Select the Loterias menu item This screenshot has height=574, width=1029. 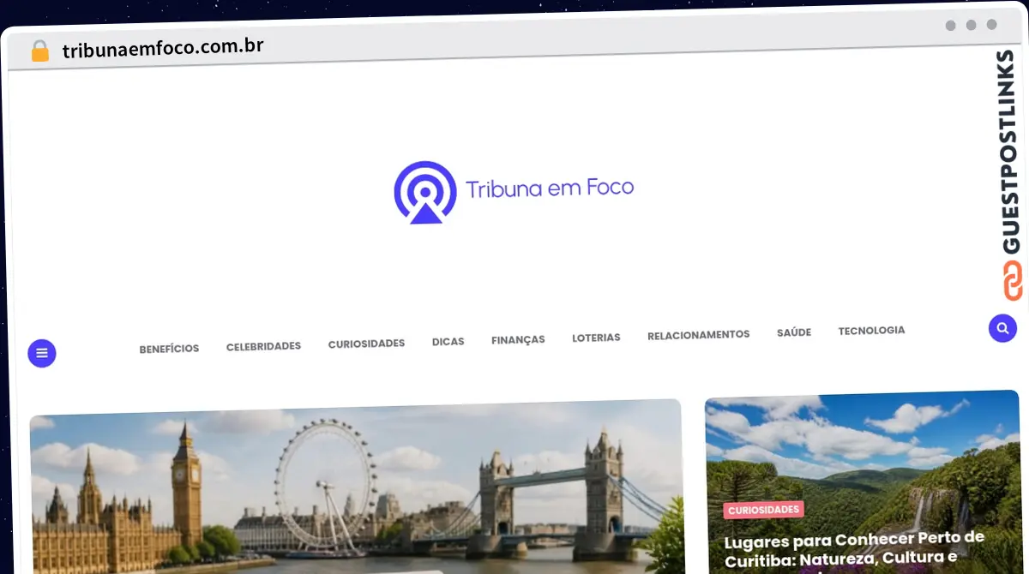596,338
